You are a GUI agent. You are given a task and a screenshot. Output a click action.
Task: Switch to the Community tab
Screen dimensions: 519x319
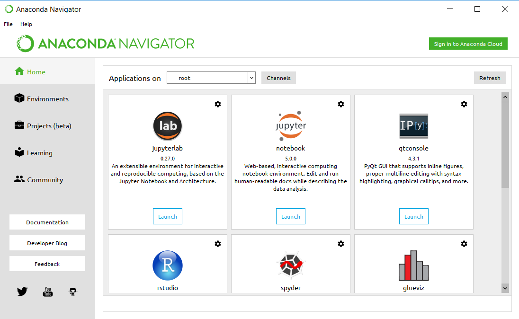[47, 180]
